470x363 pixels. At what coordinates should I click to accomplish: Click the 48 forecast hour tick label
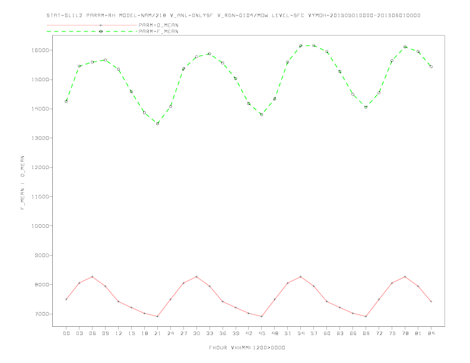(275, 333)
